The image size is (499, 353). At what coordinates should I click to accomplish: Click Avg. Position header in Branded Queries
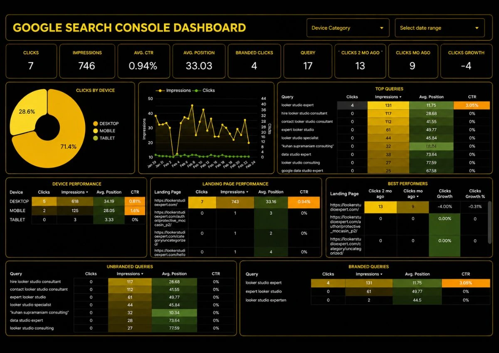tap(417, 274)
